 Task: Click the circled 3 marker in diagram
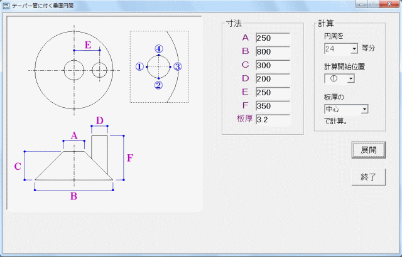(177, 66)
